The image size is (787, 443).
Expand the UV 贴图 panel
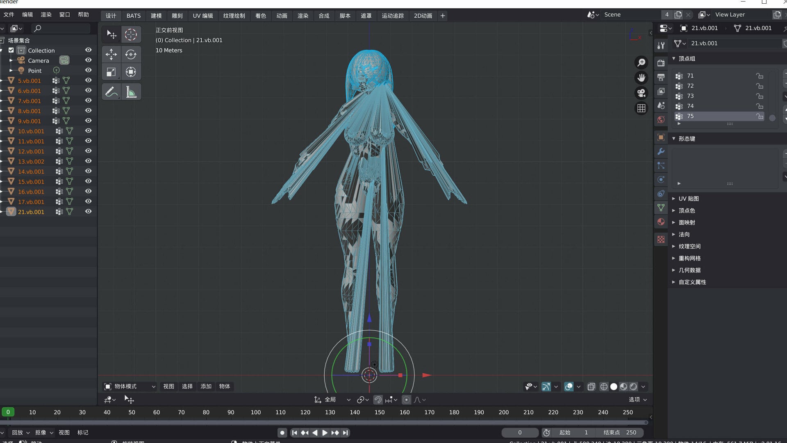688,199
